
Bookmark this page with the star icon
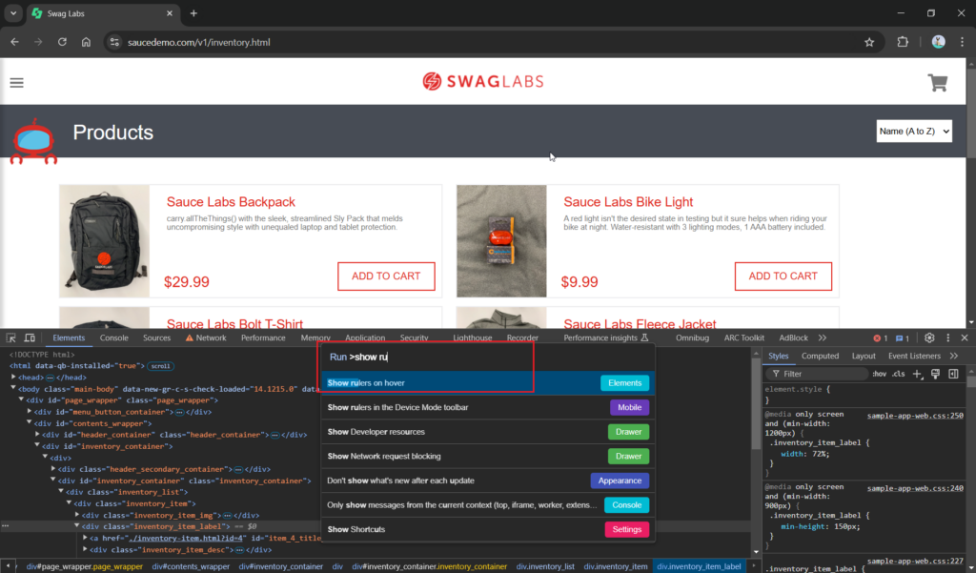pyautogui.click(x=868, y=42)
